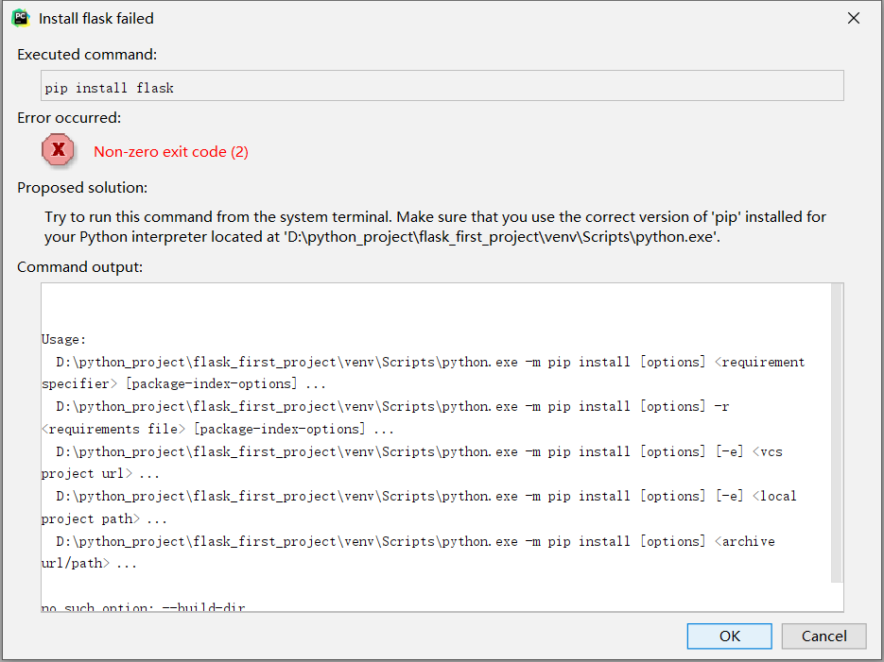Click the usage line ending '<requirement'

430,362
